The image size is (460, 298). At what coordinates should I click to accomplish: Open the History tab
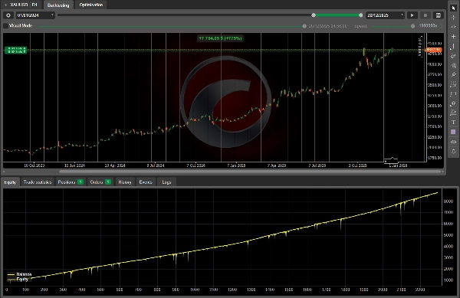point(125,182)
